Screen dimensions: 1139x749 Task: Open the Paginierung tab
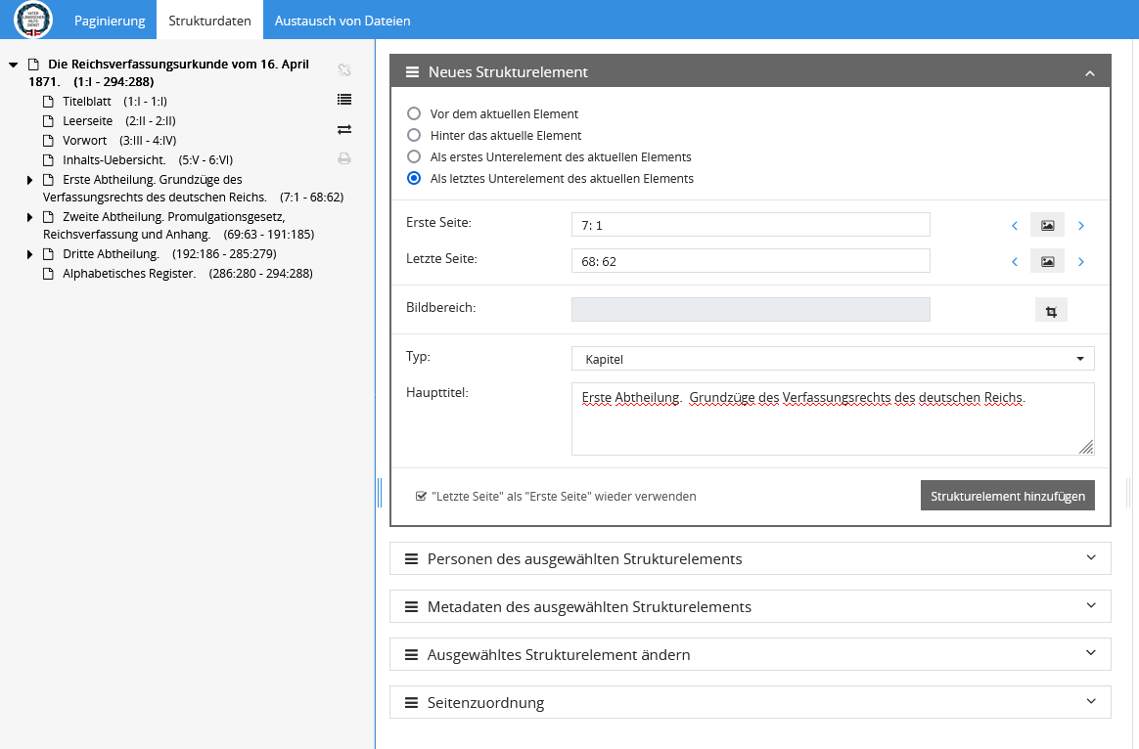110,21
